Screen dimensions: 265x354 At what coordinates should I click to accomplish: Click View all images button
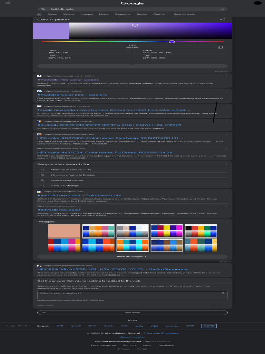pos(132,257)
